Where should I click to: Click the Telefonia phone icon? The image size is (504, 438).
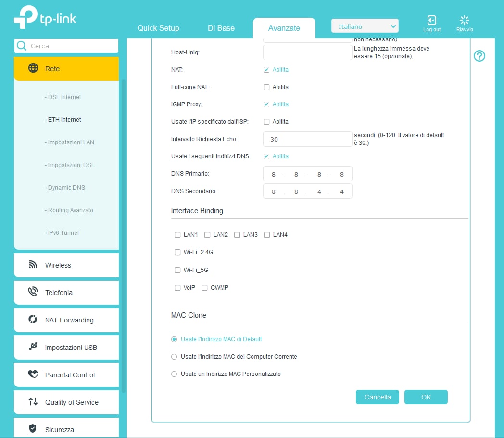click(33, 292)
